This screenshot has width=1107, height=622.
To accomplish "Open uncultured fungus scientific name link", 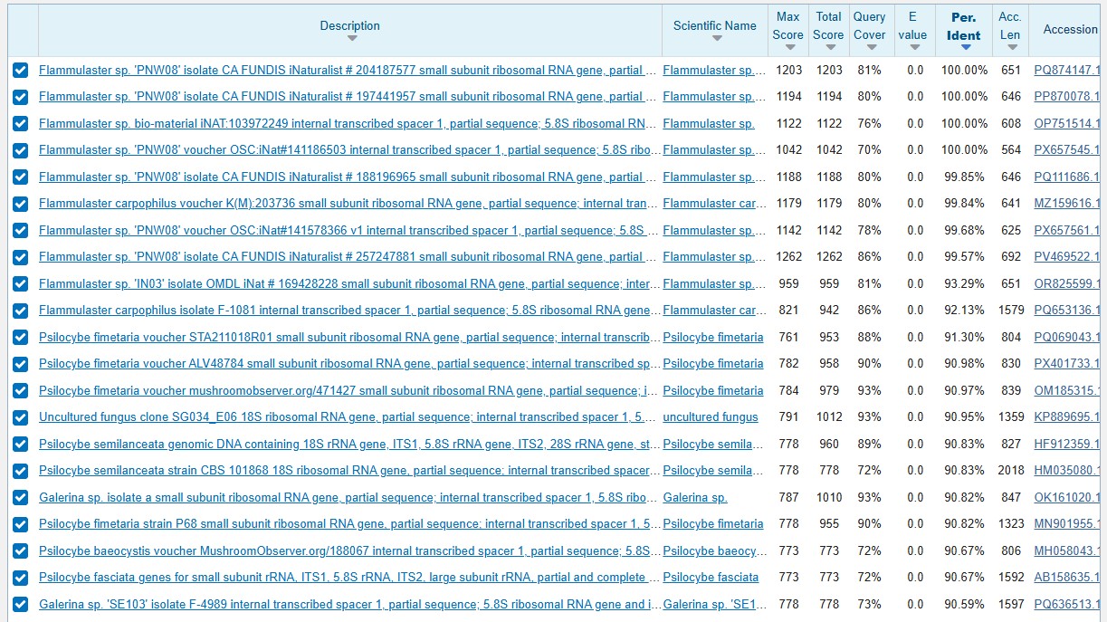I will pos(711,417).
